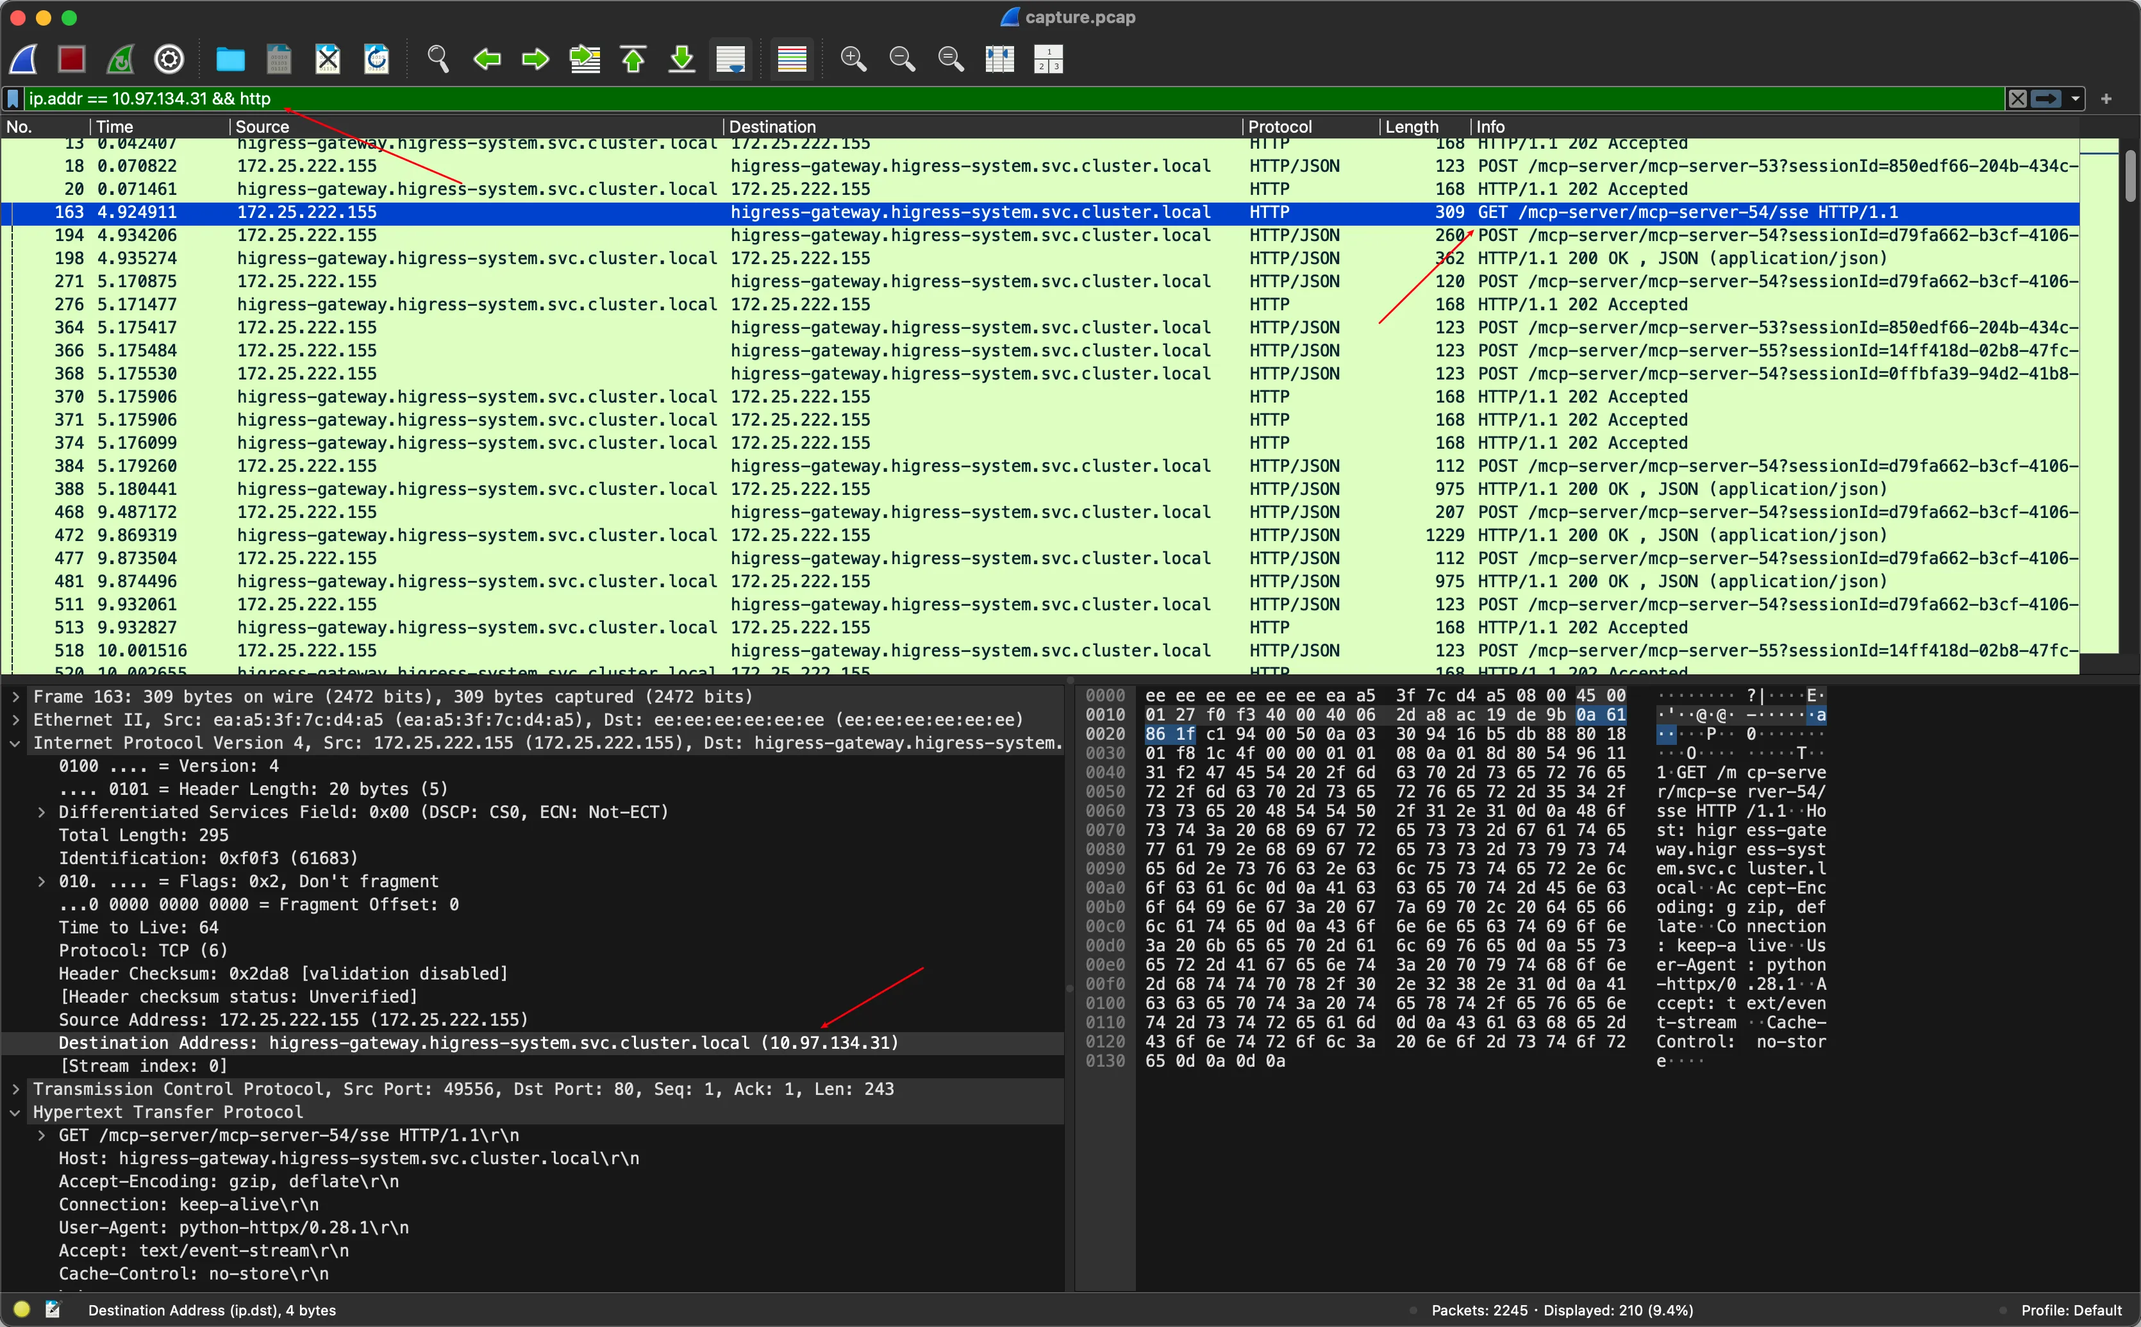Start a capture with the blue shark fin icon
This screenshot has width=2141, height=1327.
point(24,60)
